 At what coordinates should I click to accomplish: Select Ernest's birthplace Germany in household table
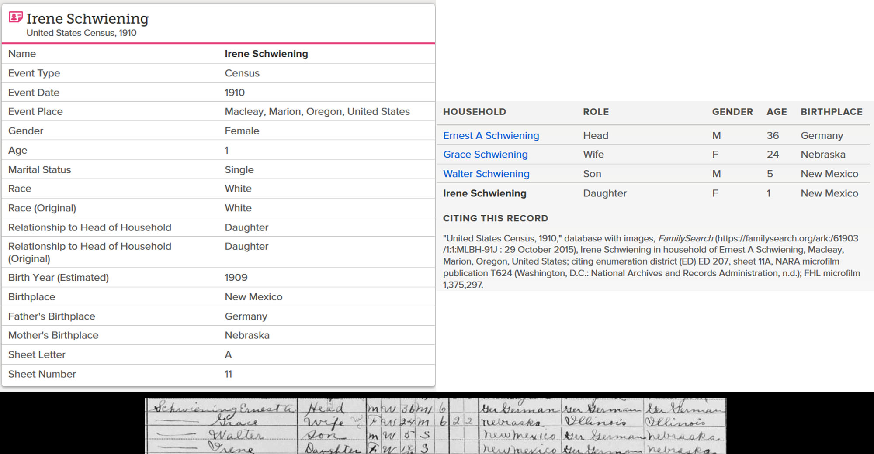point(822,135)
